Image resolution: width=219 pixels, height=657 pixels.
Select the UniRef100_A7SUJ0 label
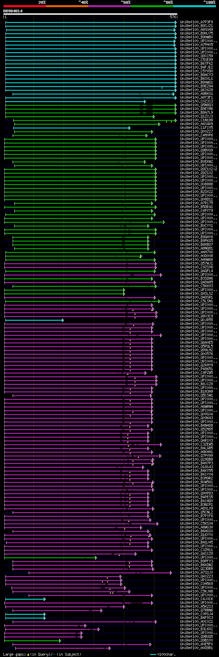196,572
